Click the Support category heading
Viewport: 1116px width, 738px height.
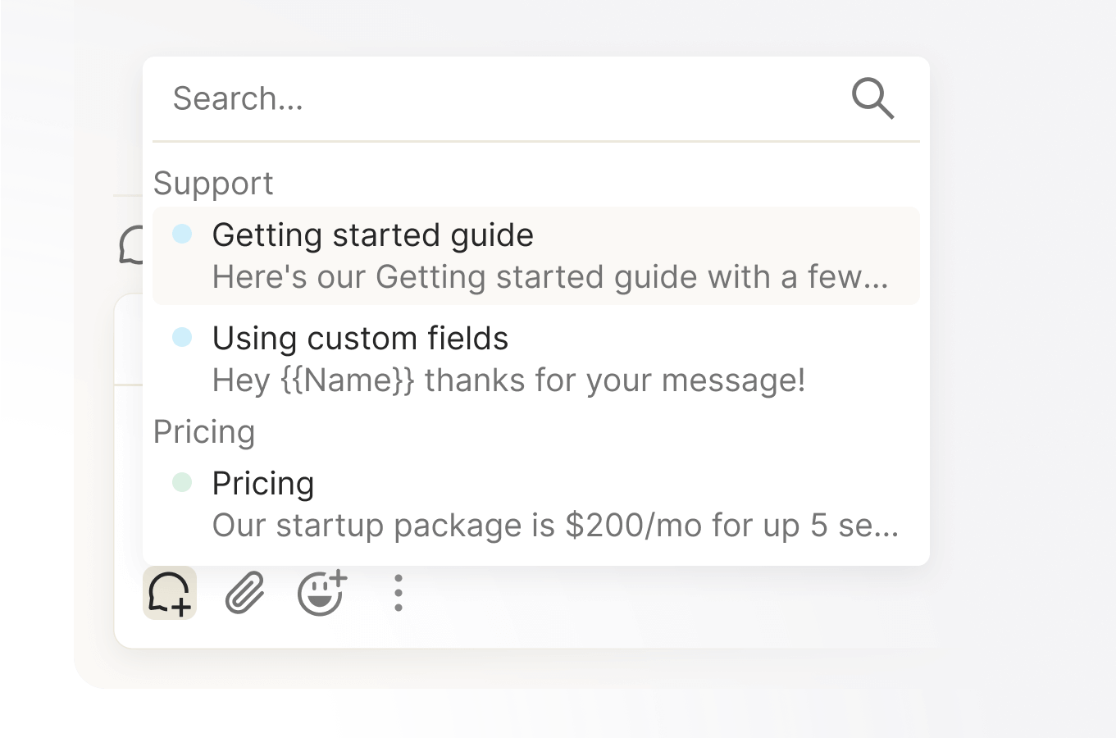pyautogui.click(x=213, y=184)
